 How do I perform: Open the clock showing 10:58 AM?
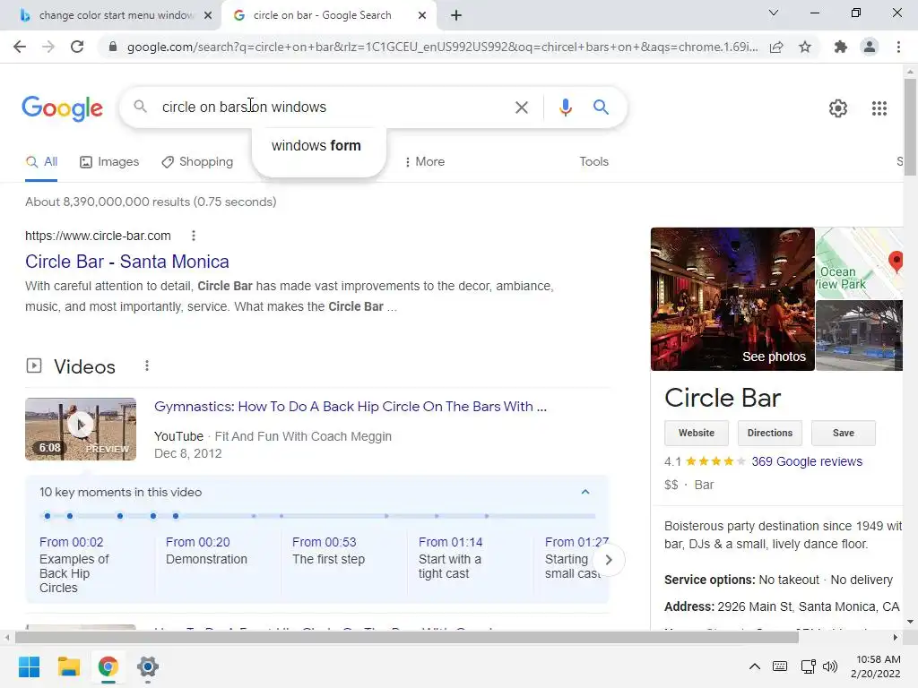pos(875,666)
